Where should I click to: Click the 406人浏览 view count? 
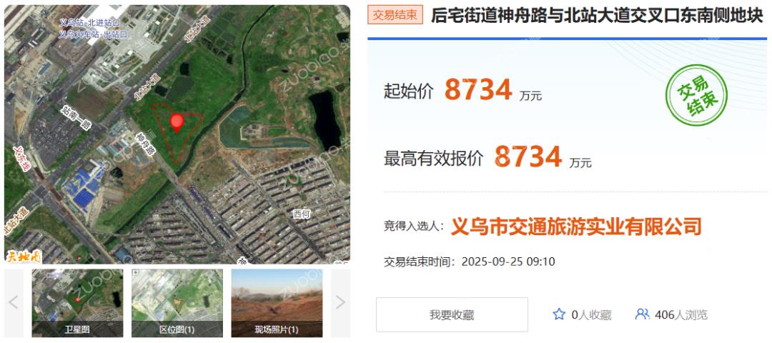pyautogui.click(x=681, y=315)
